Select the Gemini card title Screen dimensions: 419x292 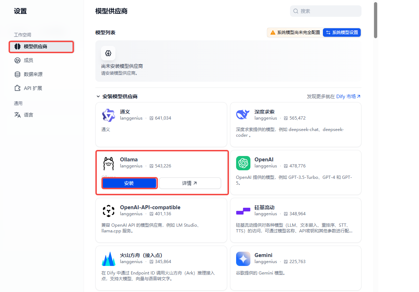tap(263, 255)
